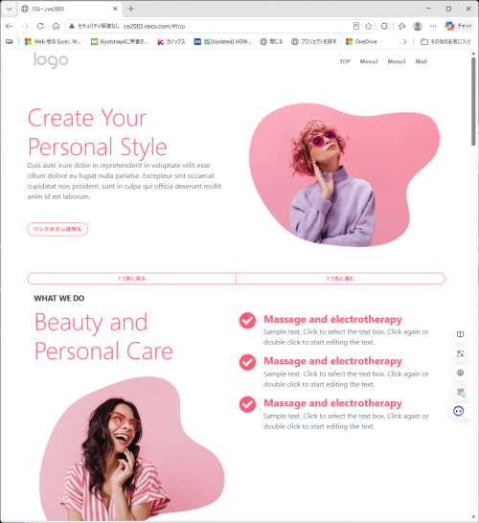Screen dimensions: 479x523
Task: Click the user profile avatar icon
Action: coord(418,26)
